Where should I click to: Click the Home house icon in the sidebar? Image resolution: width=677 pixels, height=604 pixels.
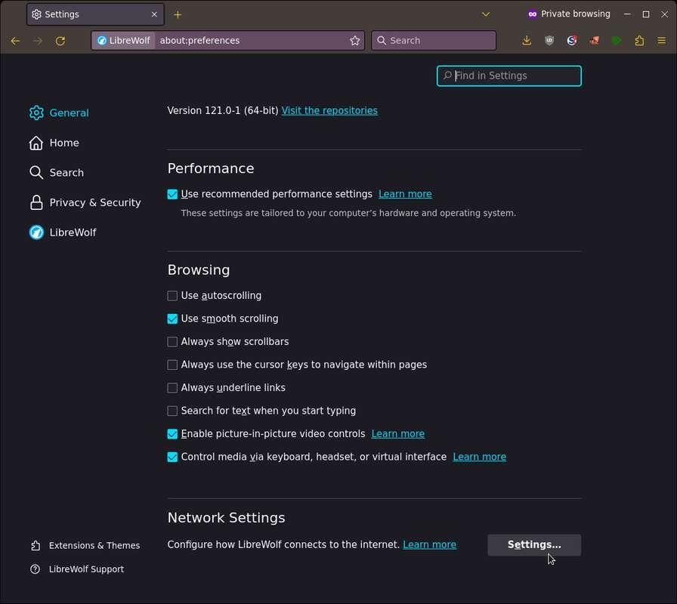pos(36,143)
